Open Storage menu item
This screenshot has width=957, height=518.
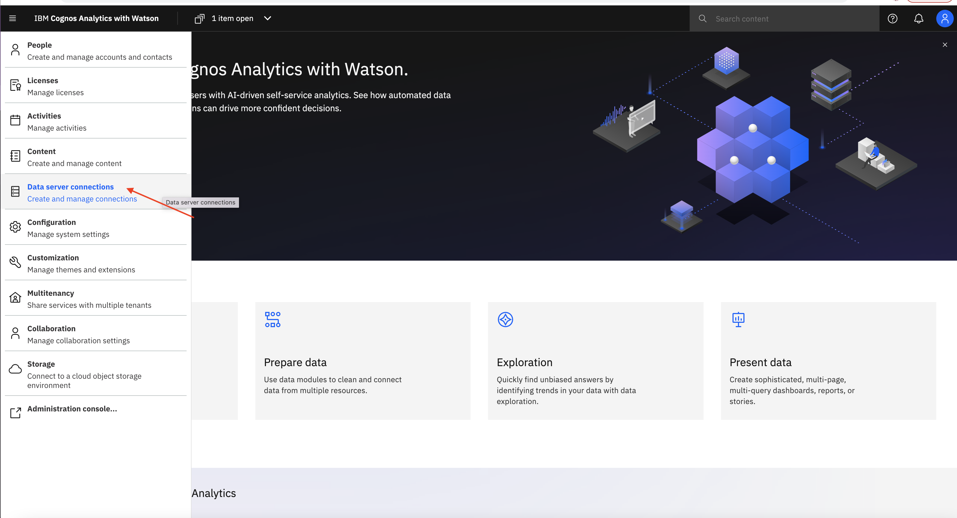point(96,374)
